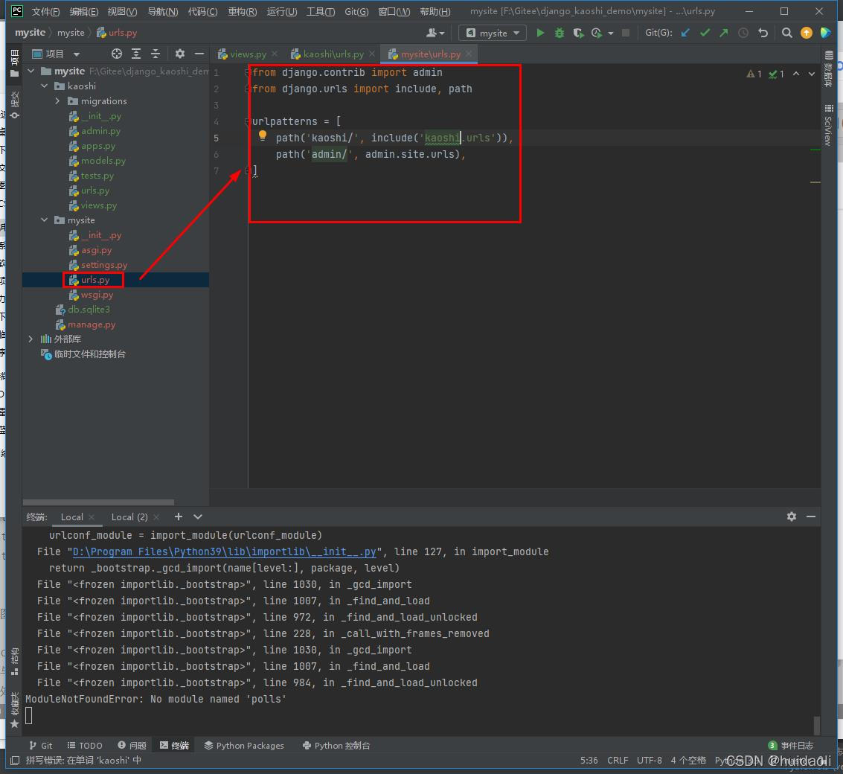Open the Python console tool window
Image resolution: width=843 pixels, height=774 pixels.
[336, 746]
